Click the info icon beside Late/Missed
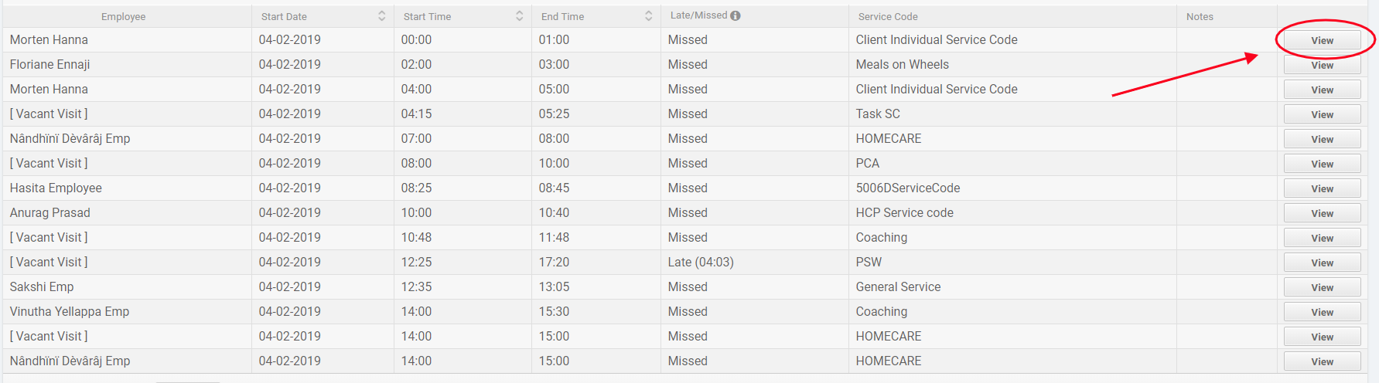1379x383 pixels. (x=736, y=15)
